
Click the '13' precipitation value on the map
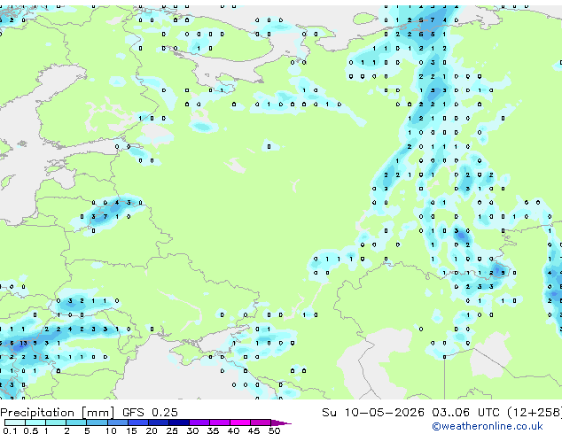(23, 343)
